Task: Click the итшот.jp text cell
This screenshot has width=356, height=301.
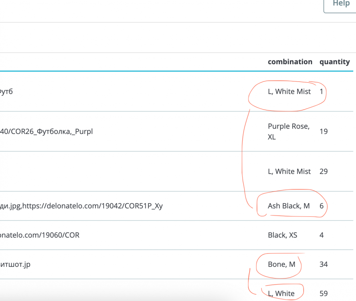Action: 16,264
